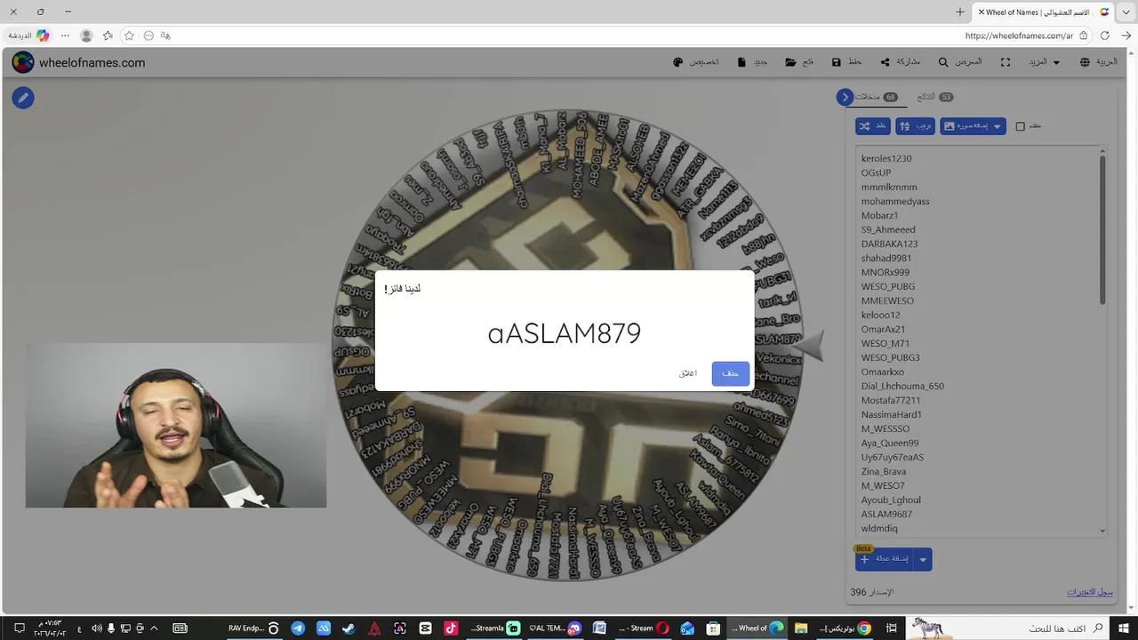Screen dimensions: 1138x640
Task: Close the winner dialog with اغلاق
Action: pyautogui.click(x=688, y=373)
